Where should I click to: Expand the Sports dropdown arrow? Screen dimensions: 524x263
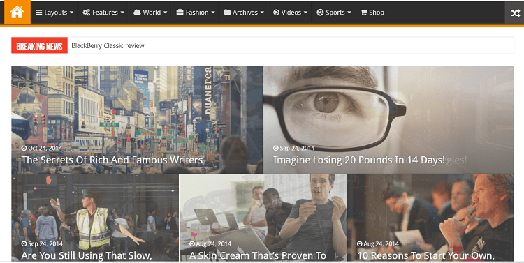(349, 13)
